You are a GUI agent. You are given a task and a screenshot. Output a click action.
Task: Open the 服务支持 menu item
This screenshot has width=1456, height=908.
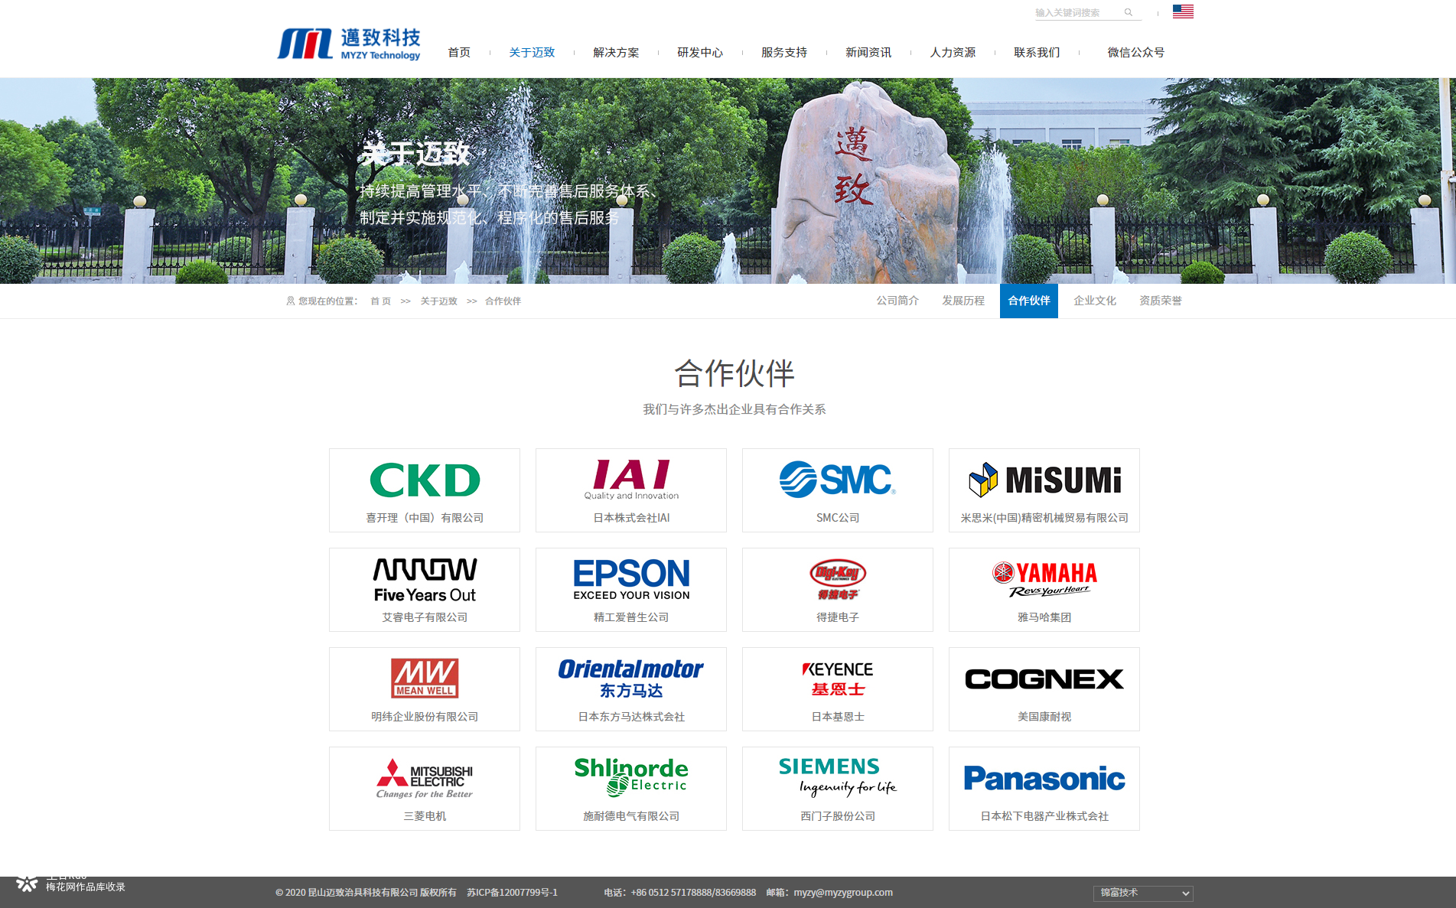[x=784, y=53]
